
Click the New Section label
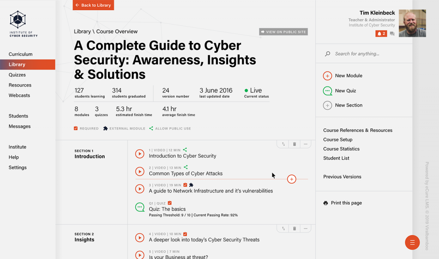pyautogui.click(x=349, y=105)
